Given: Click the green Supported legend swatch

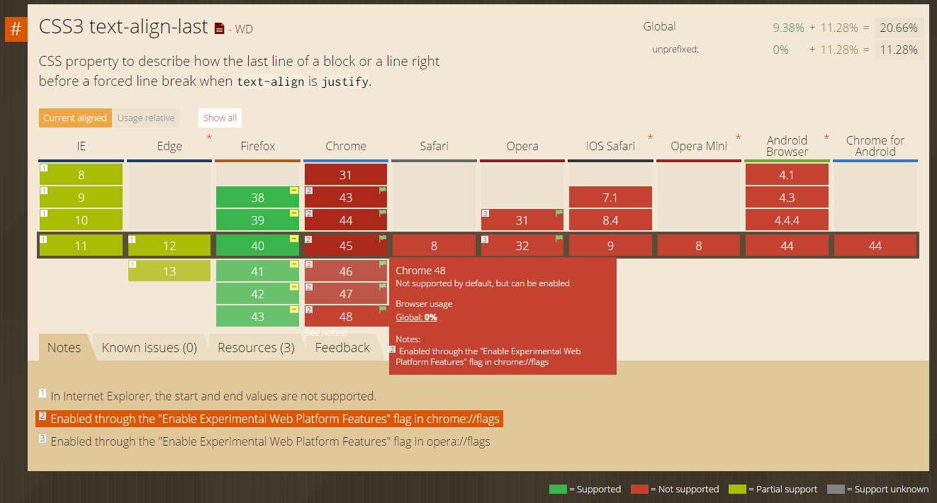Looking at the screenshot, I should [x=558, y=489].
